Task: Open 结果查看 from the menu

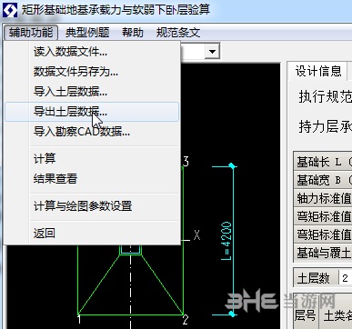Action: click(x=92, y=178)
